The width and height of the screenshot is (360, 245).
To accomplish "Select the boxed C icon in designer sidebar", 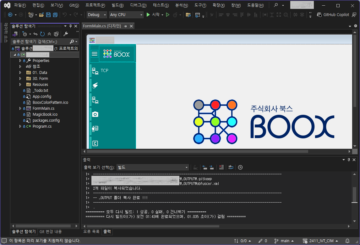I will pos(95,143).
